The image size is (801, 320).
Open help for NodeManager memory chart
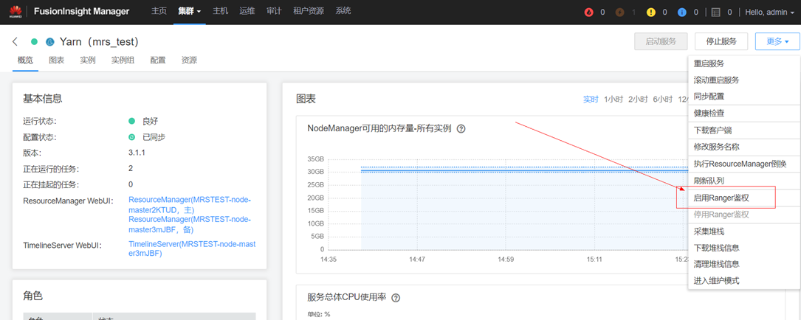click(x=461, y=128)
